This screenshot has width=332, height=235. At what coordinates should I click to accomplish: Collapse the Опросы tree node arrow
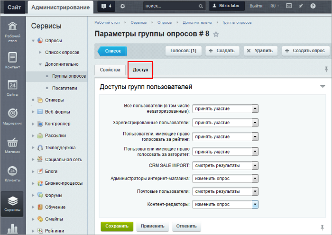click(x=33, y=41)
